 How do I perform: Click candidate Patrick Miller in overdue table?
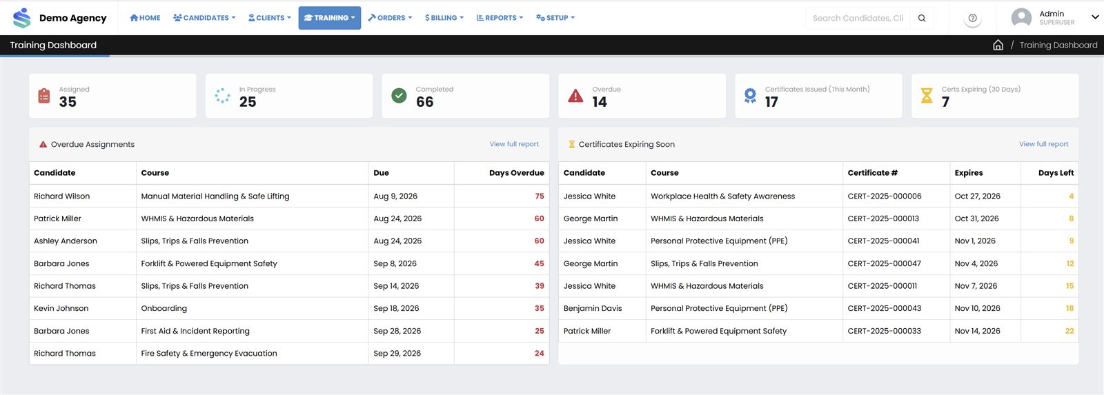point(57,219)
